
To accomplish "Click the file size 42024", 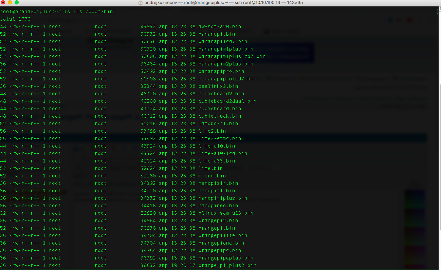I will pyautogui.click(x=148, y=161).
